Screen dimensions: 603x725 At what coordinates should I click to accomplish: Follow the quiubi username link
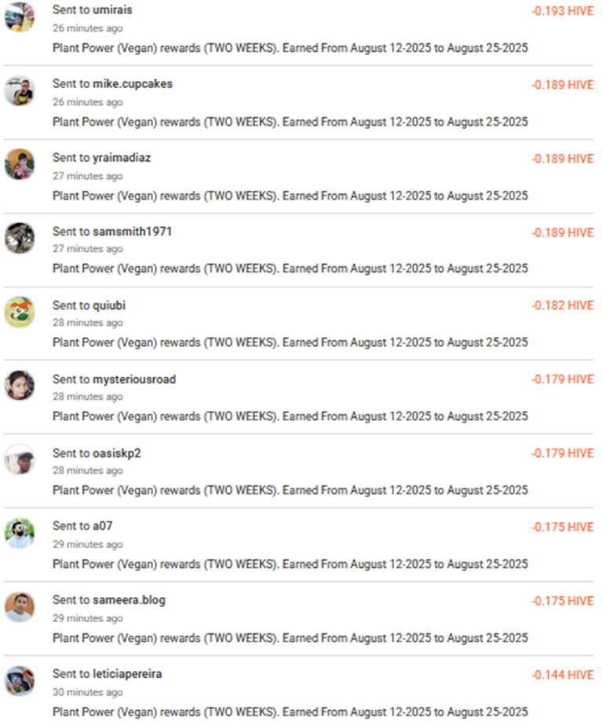tap(109, 306)
